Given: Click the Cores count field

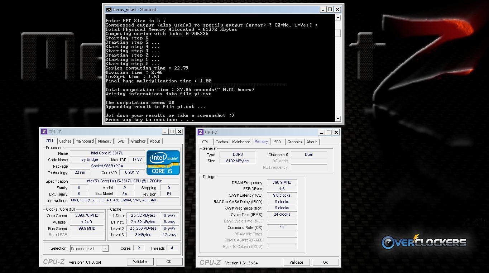Looking at the screenshot, I should (139, 248).
